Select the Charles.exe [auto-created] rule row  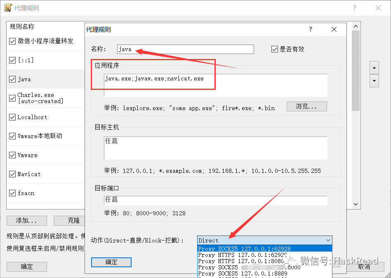45,98
